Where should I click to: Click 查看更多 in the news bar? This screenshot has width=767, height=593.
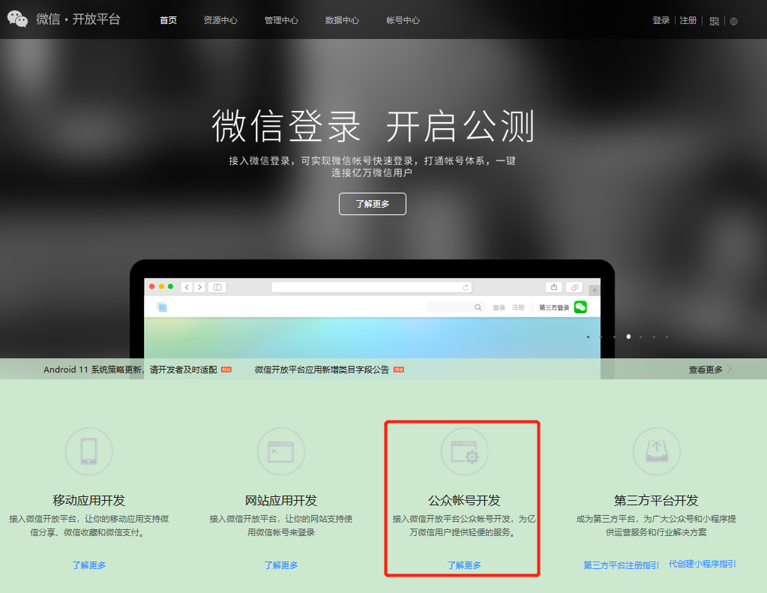point(706,370)
